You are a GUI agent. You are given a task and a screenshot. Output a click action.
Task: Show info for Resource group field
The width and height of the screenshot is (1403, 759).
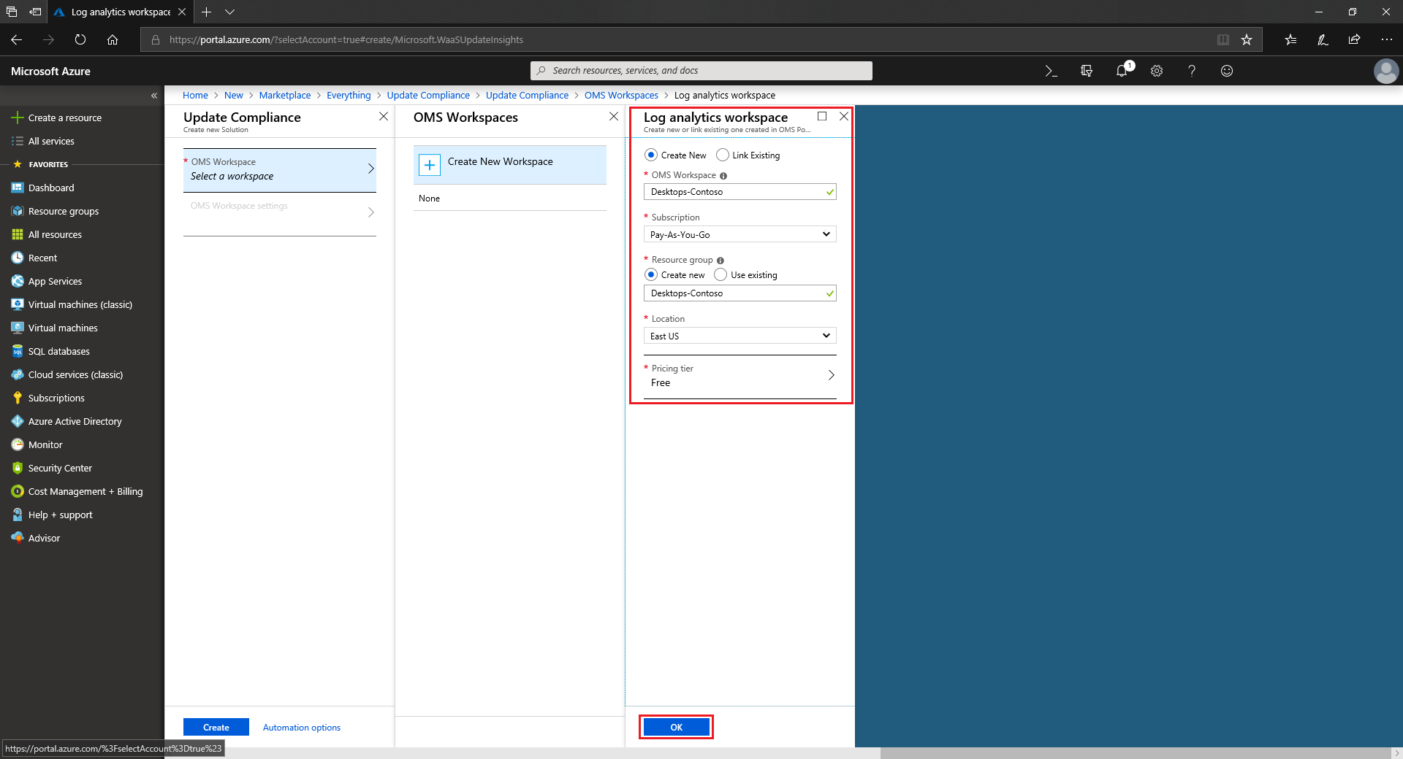point(720,261)
